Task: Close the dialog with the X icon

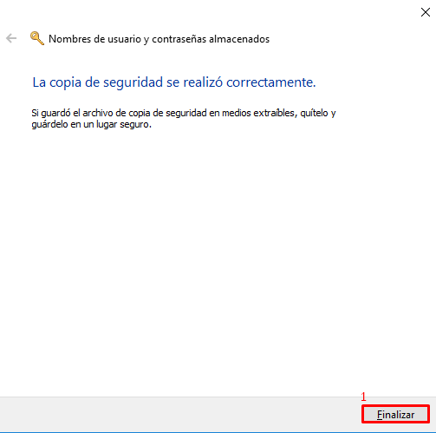Action: [426, 12]
